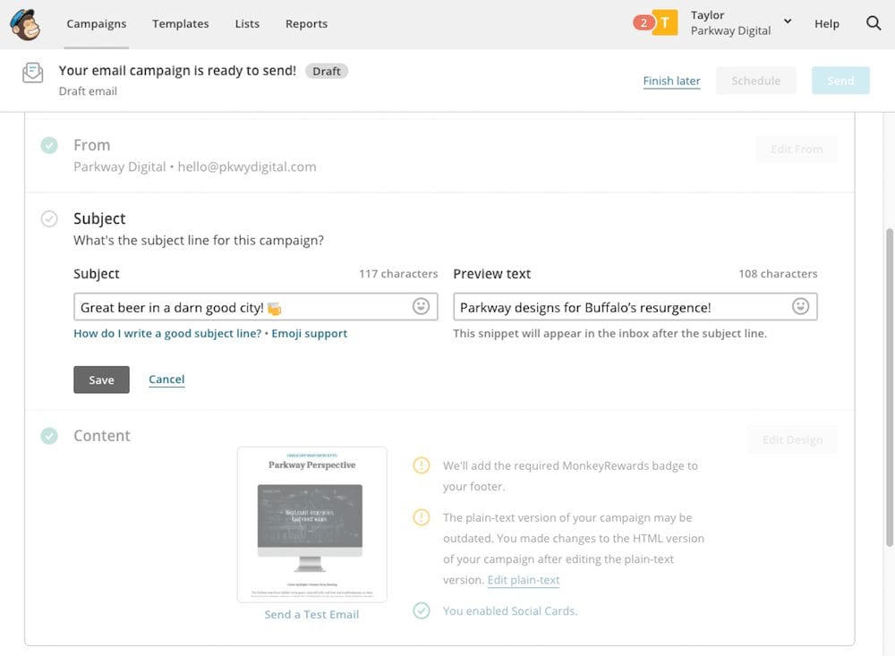
Task: Click the Social Cards enabled checkmark icon
Action: [422, 610]
